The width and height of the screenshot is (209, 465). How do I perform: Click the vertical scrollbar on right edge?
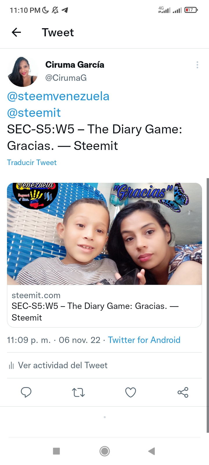208,305
